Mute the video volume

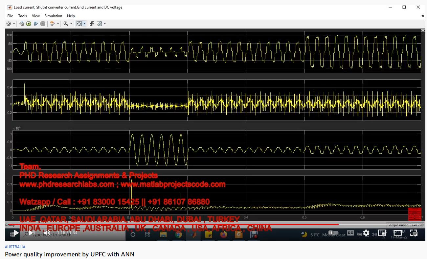click(x=47, y=233)
